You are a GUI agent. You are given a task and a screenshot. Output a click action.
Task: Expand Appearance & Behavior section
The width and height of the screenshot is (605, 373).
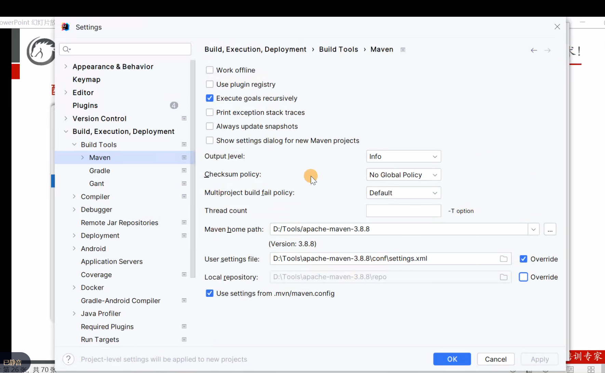click(66, 67)
